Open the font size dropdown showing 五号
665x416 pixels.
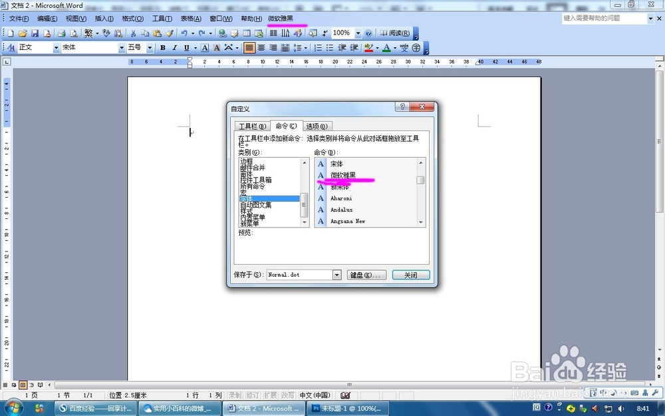[150, 48]
